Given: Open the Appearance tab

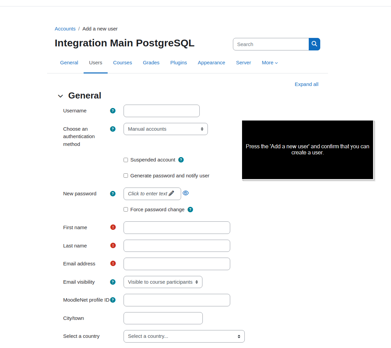Looking at the screenshot, I should 212,63.
